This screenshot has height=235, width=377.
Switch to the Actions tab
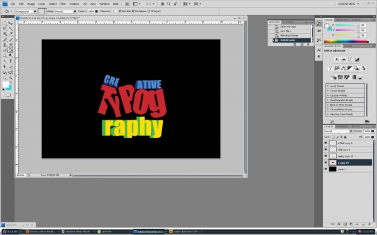click(x=288, y=22)
